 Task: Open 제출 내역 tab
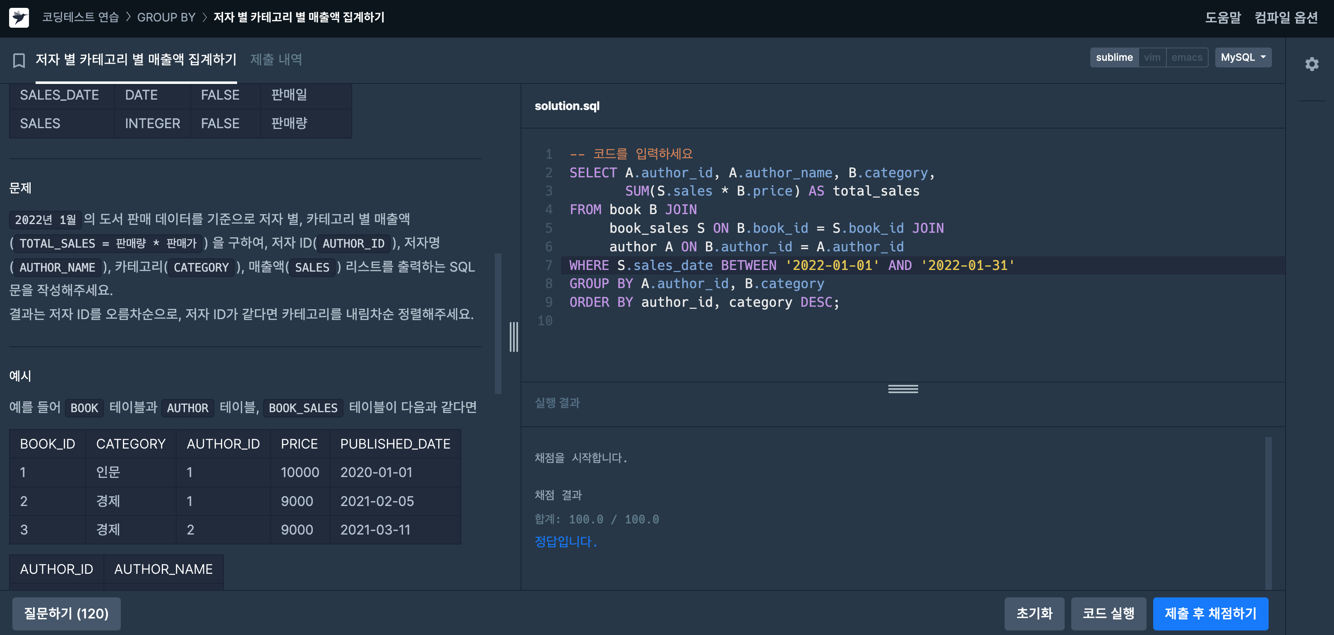[276, 60]
